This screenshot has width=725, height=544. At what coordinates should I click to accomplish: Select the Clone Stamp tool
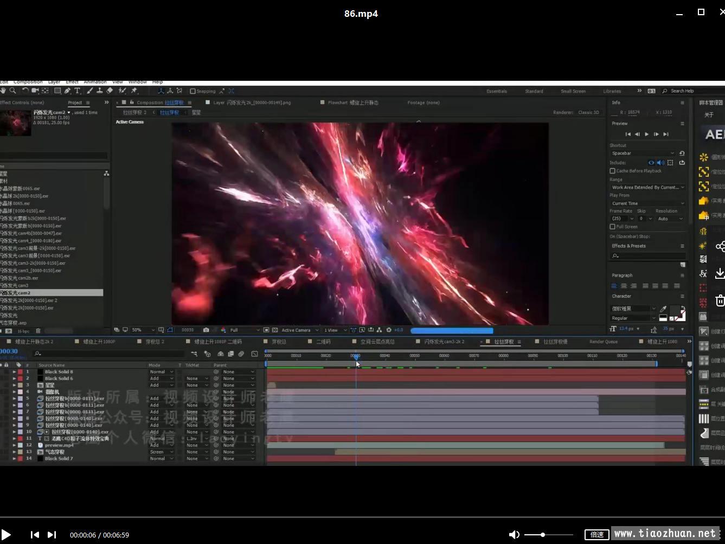point(100,91)
